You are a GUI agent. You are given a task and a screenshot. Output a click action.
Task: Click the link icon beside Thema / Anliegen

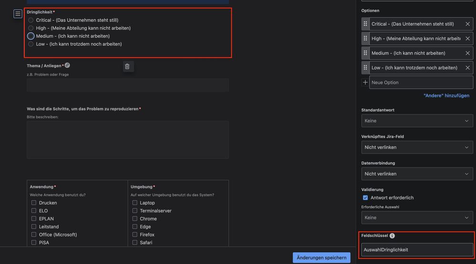click(x=67, y=65)
